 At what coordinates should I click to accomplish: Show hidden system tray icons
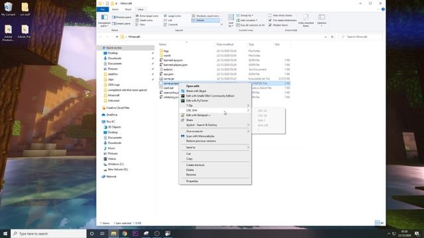[x=389, y=233]
